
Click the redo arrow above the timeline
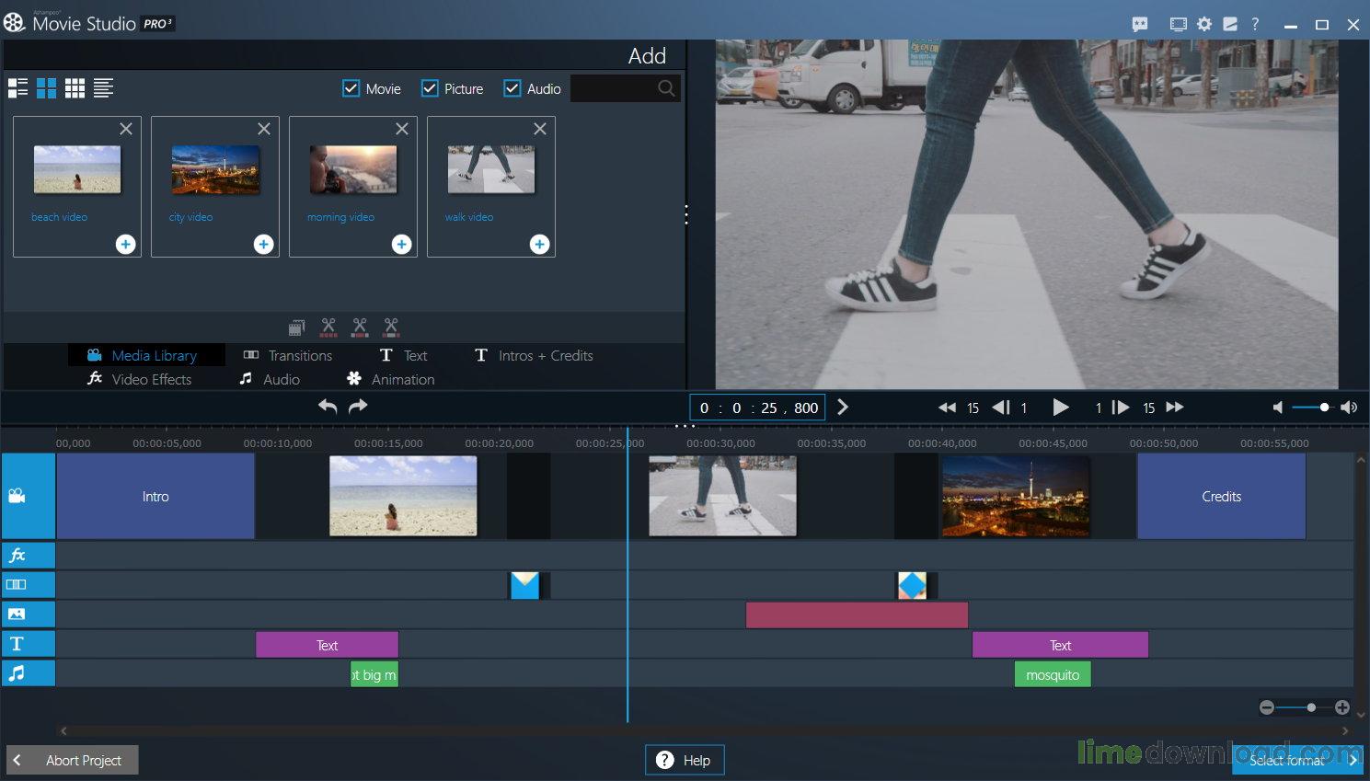click(358, 406)
